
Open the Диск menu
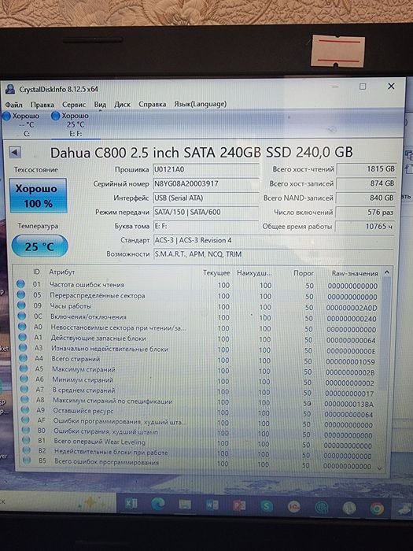(x=122, y=105)
